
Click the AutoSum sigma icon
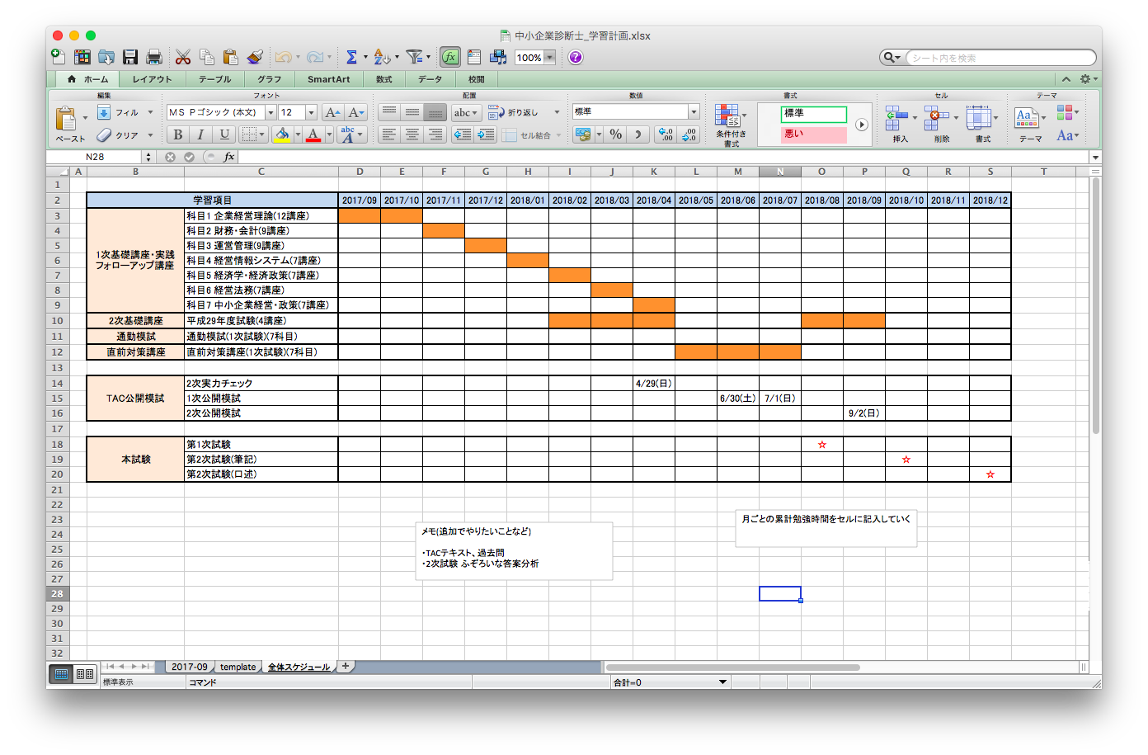(351, 57)
